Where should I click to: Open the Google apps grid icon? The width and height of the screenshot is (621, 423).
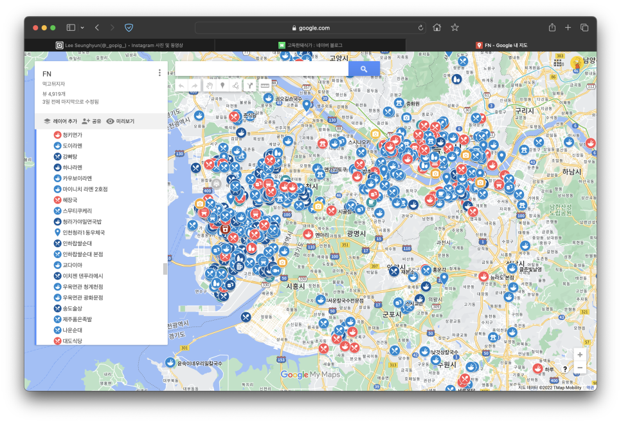click(x=559, y=62)
